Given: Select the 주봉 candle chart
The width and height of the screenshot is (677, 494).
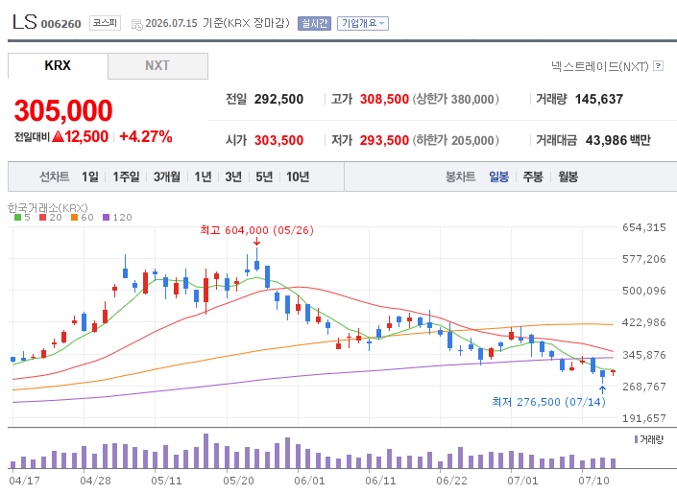Looking at the screenshot, I should (533, 176).
